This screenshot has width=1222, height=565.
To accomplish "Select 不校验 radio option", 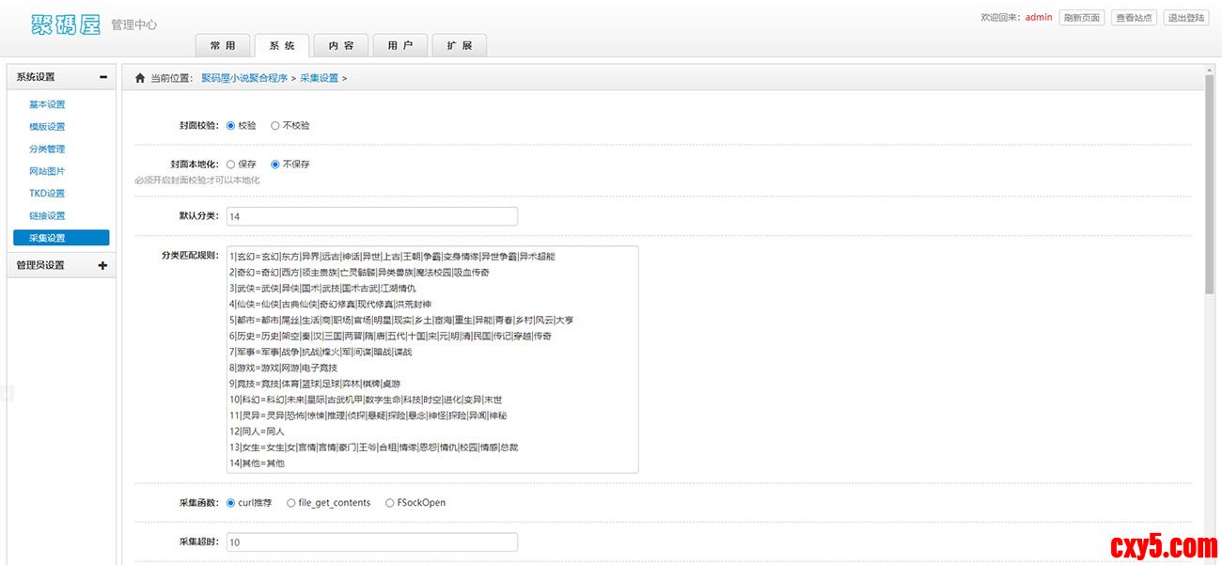I will tap(274, 125).
